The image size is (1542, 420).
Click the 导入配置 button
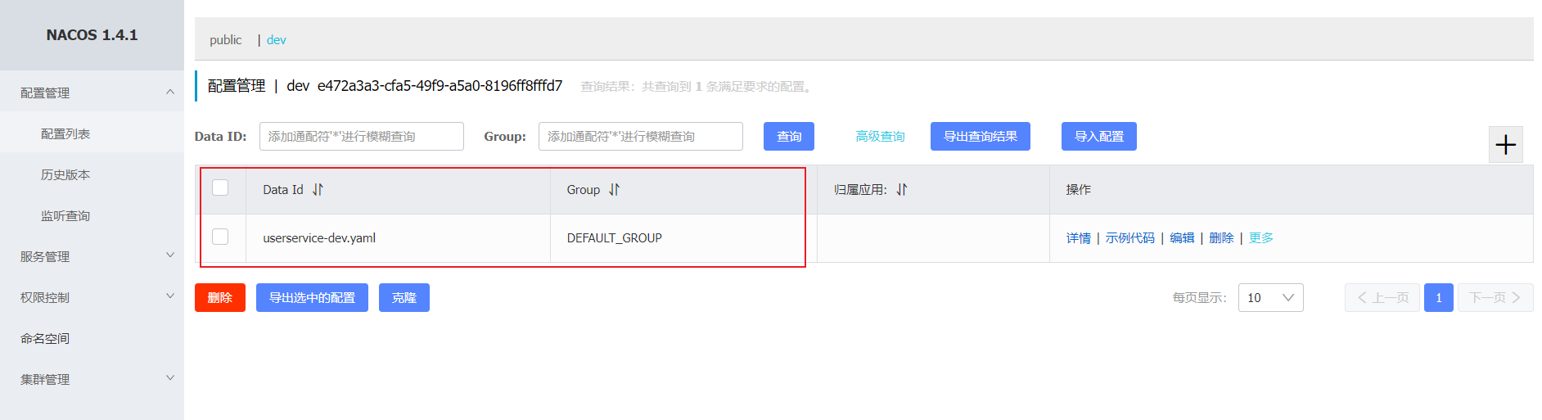click(x=1098, y=137)
